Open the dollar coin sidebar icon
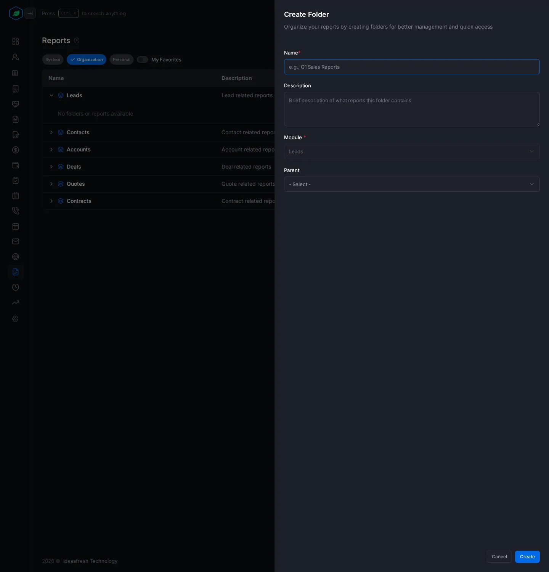549x572 pixels. pyautogui.click(x=16, y=150)
